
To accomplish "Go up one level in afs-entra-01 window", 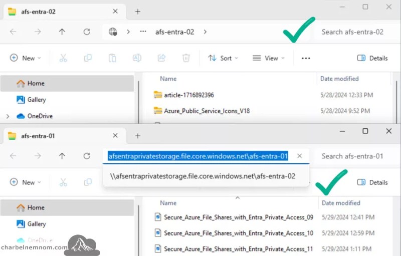I will tap(62, 156).
